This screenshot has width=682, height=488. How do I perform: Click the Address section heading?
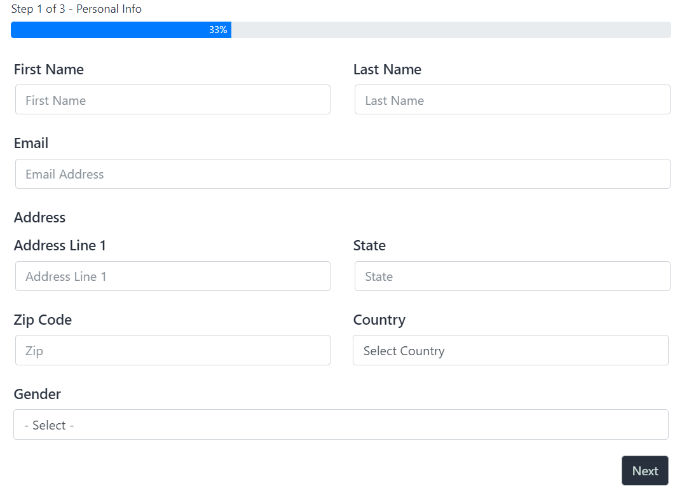(39, 217)
